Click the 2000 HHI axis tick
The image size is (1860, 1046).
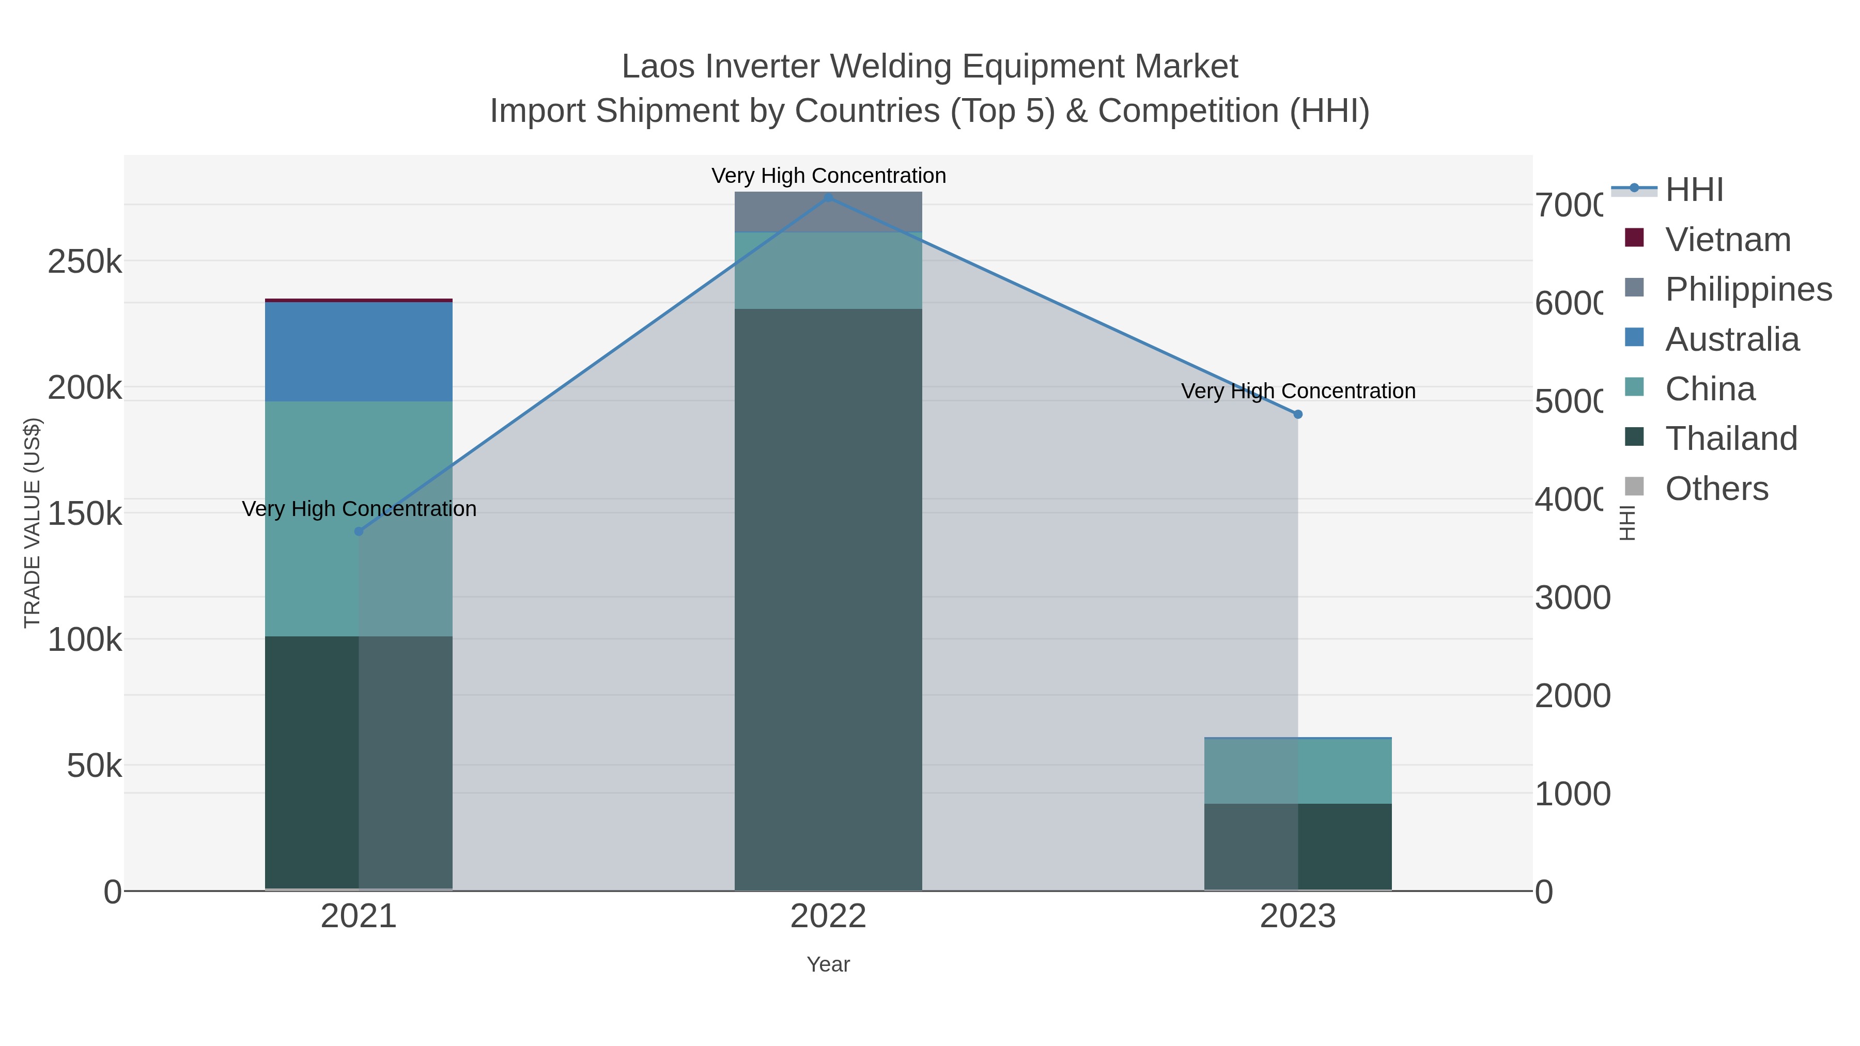[x=1573, y=697]
